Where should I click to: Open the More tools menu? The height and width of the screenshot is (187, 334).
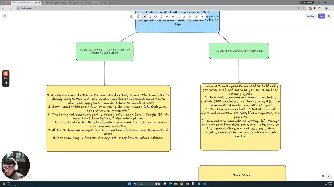click(202, 17)
